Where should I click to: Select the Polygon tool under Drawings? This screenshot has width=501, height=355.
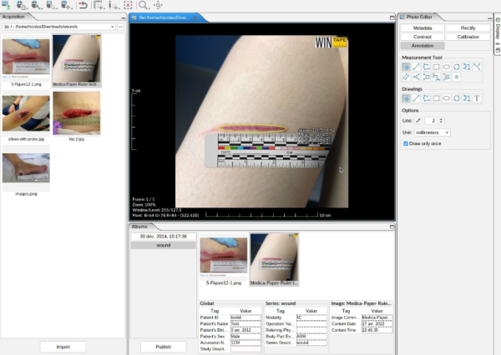click(x=467, y=98)
